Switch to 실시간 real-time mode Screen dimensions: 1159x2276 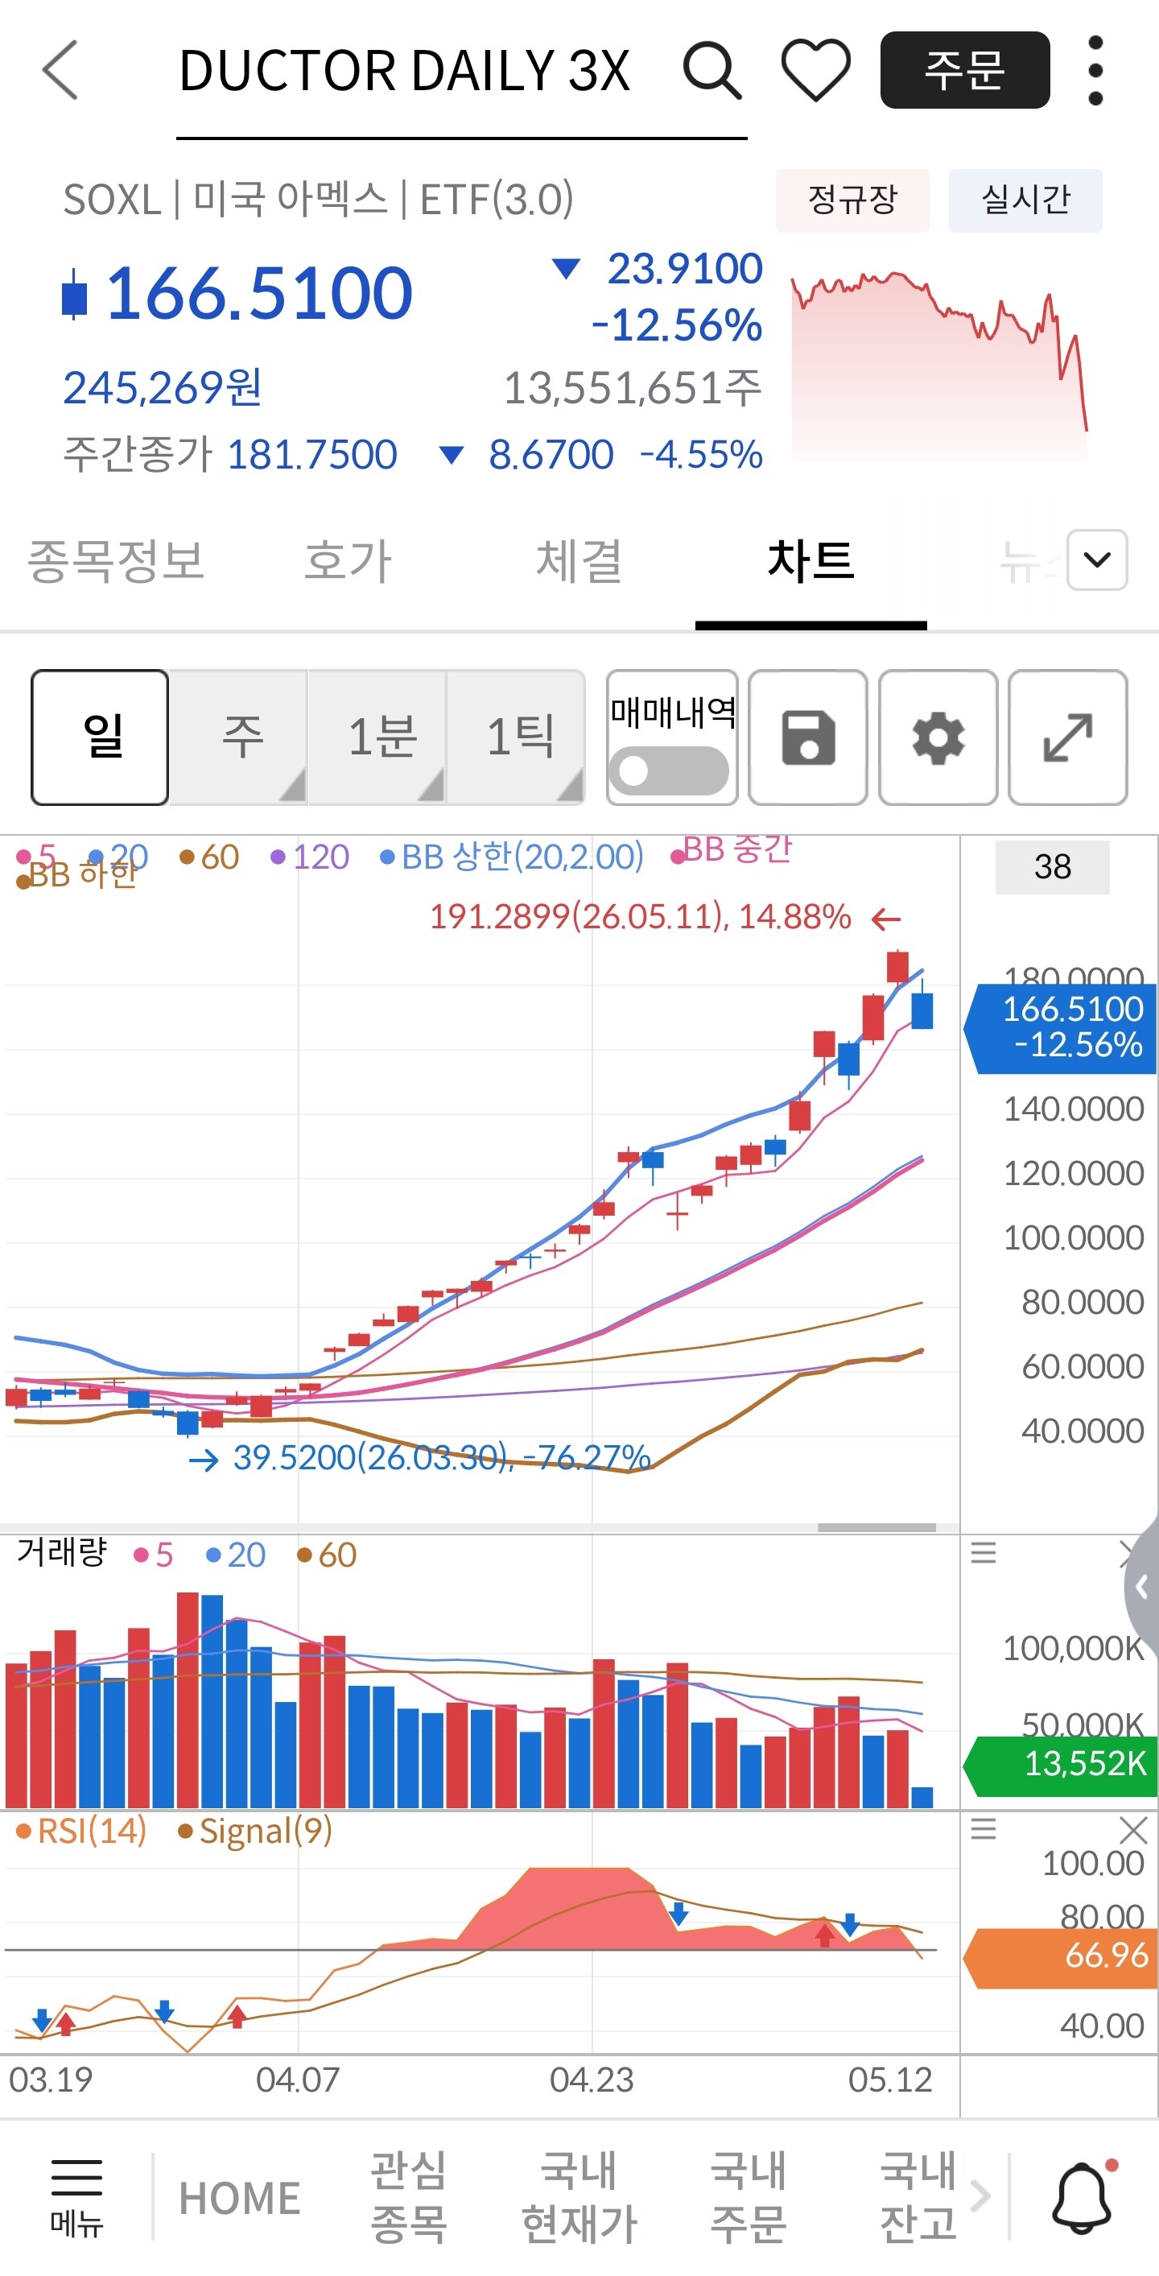pyautogui.click(x=1025, y=200)
